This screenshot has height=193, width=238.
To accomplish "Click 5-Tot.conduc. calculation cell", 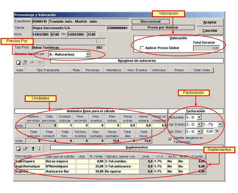I will [x=122, y=161].
